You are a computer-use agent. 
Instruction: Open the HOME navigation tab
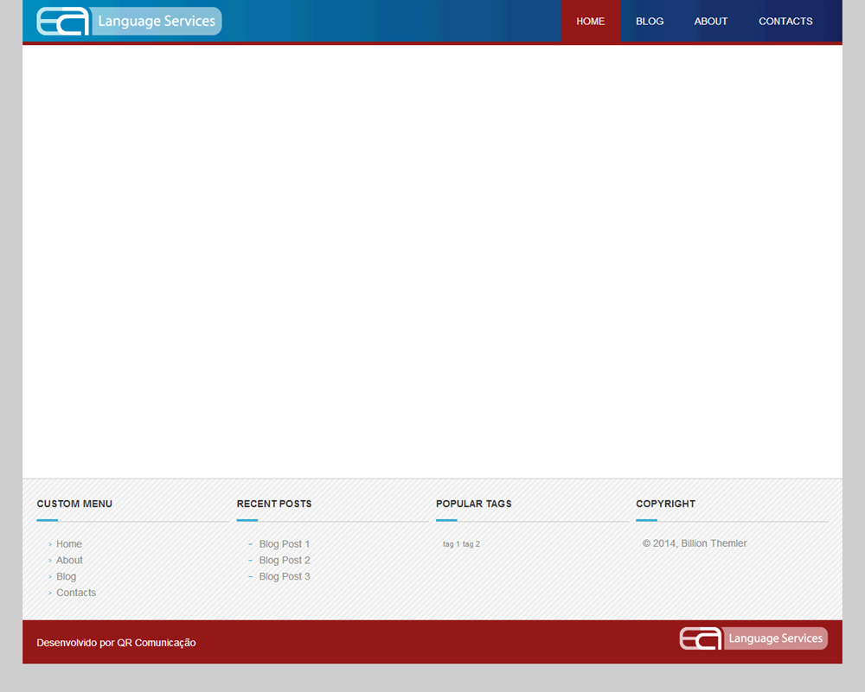coord(590,22)
